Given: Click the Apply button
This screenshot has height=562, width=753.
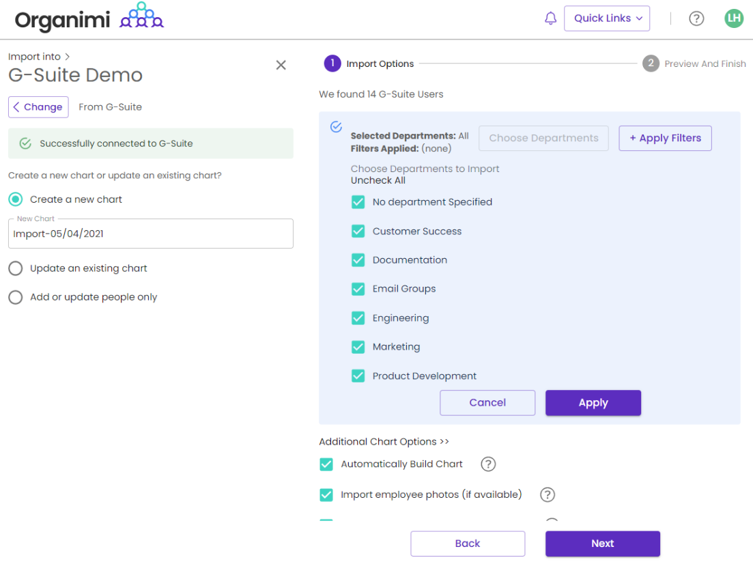Looking at the screenshot, I should point(593,403).
